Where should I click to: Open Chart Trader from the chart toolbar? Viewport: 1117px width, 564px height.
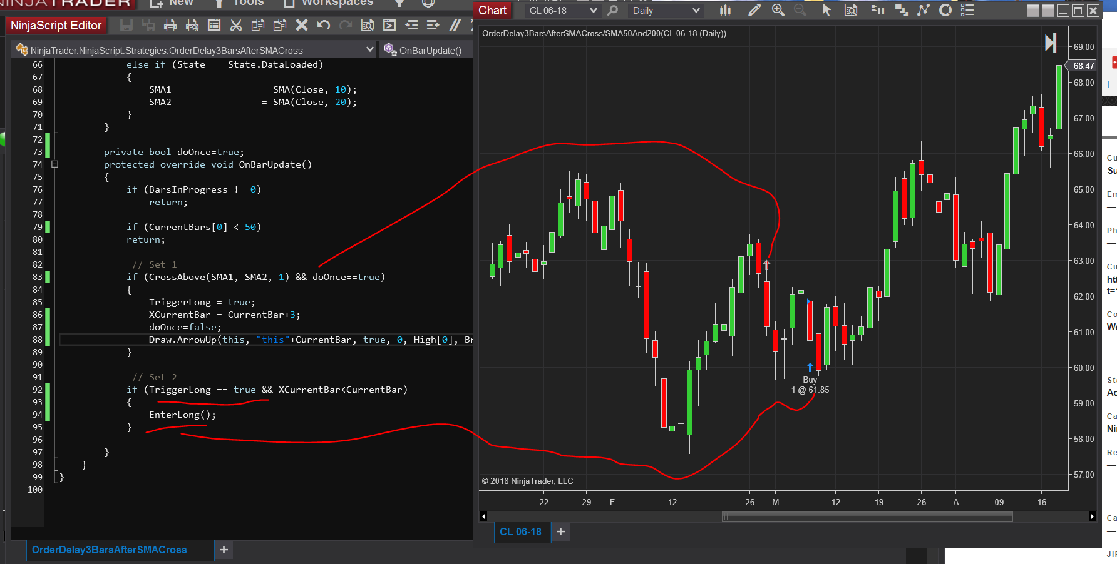click(x=878, y=11)
